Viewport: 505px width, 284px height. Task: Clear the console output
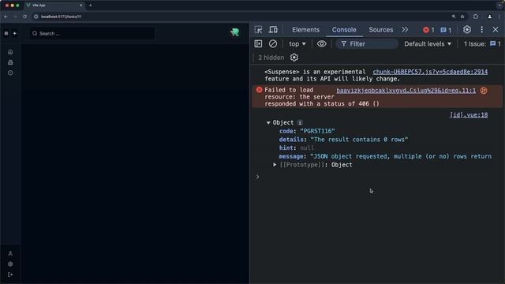point(273,44)
